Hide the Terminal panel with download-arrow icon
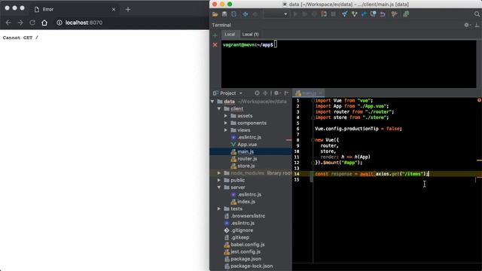 [x=477, y=25]
